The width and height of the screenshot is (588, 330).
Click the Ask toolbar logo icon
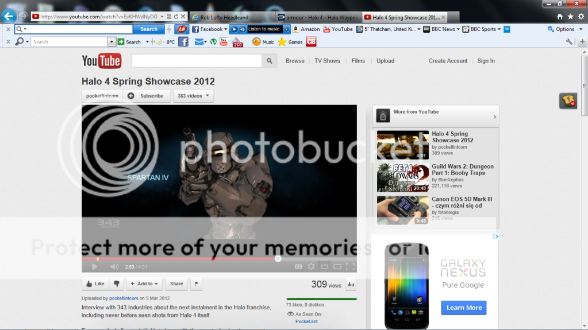[x=181, y=29]
